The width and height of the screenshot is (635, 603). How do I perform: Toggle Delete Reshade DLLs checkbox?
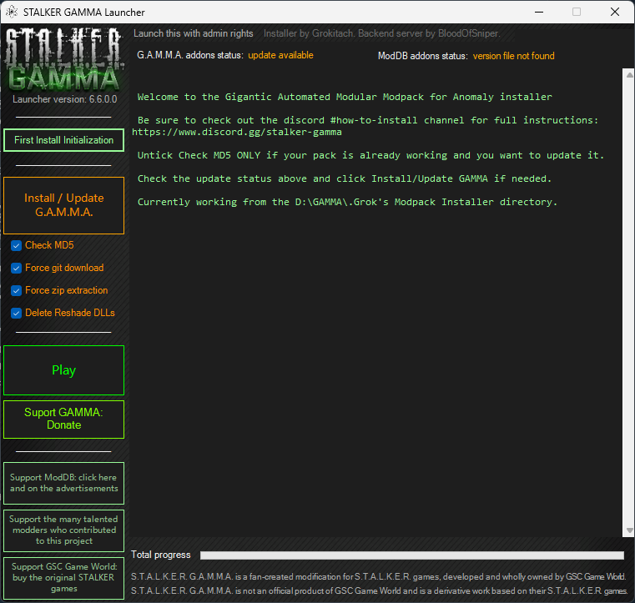16,314
